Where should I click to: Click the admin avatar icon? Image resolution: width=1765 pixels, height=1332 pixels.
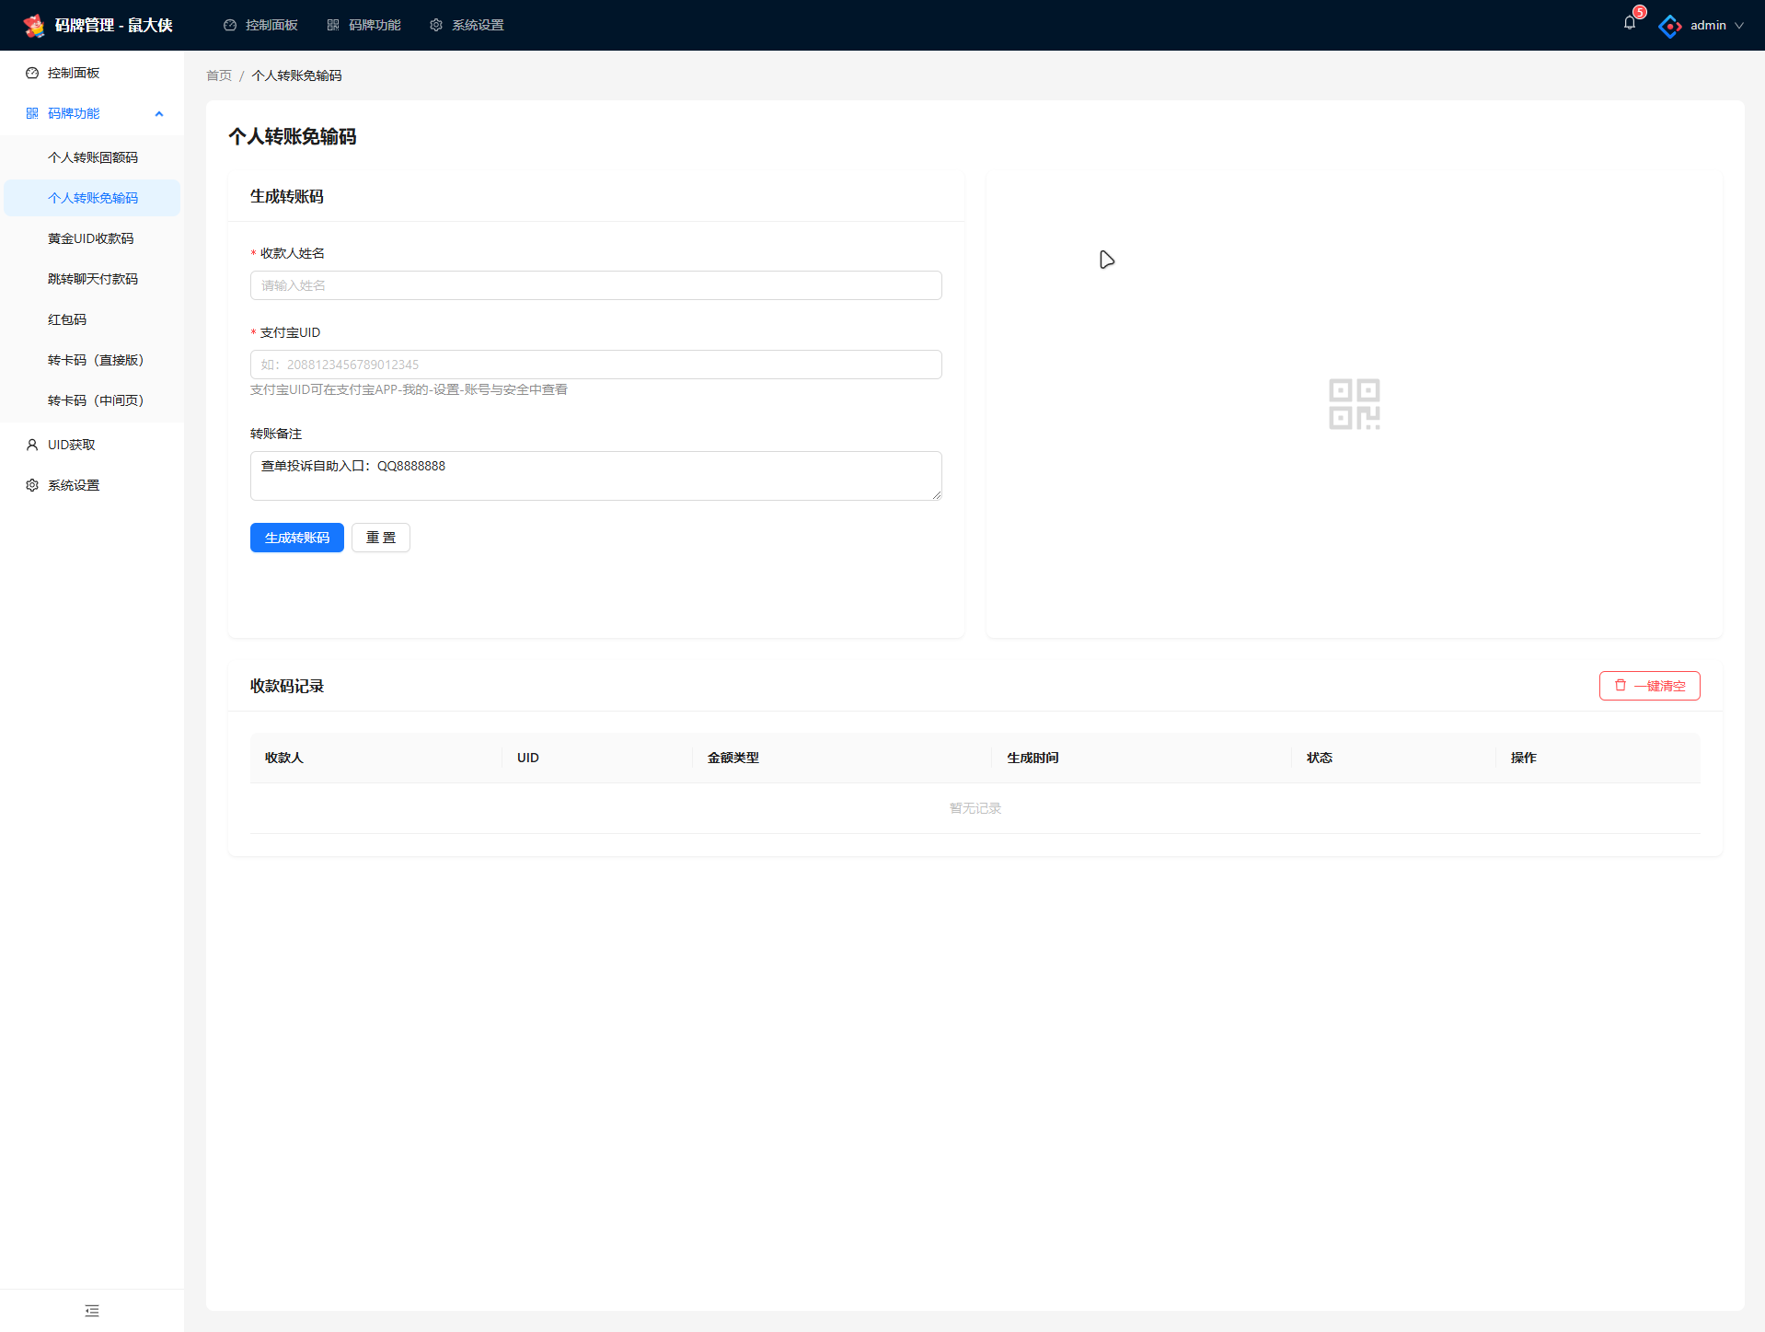(x=1669, y=26)
